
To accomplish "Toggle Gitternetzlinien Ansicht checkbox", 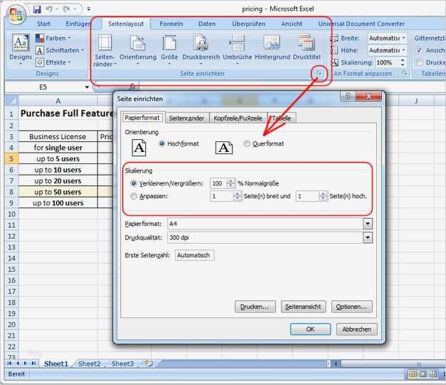I will [419, 50].
